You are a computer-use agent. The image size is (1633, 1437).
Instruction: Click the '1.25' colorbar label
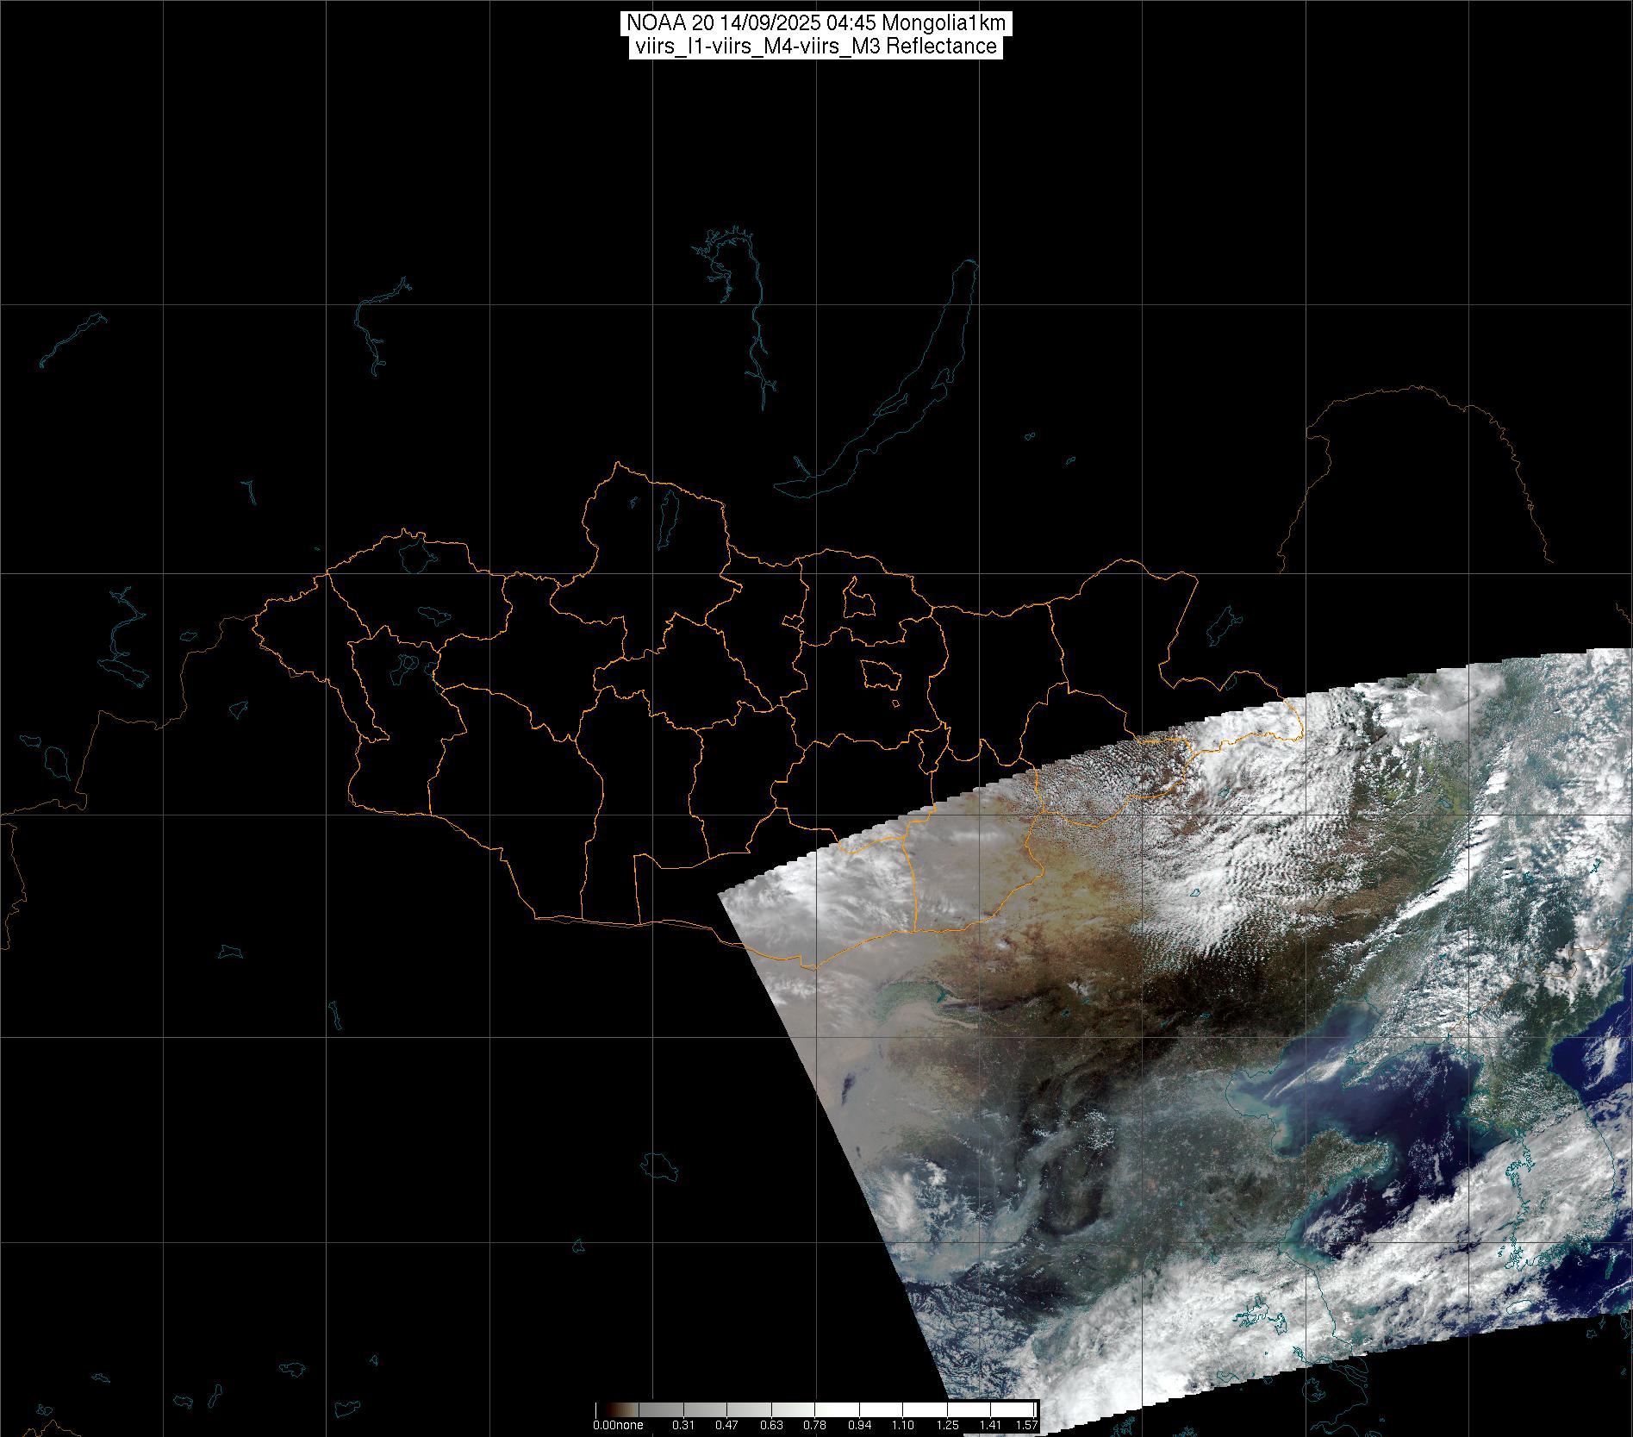click(947, 1425)
